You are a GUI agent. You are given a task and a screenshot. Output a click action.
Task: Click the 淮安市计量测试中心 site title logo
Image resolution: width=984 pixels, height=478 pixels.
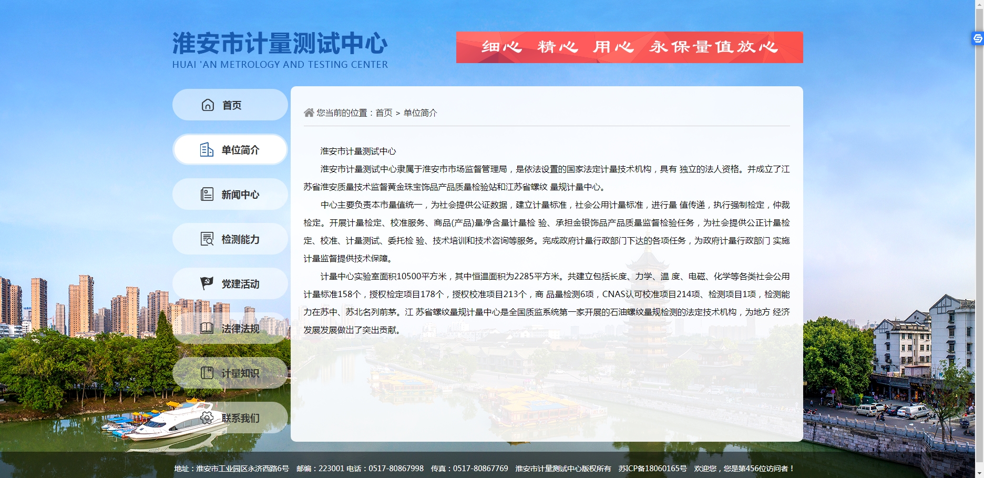coord(280,49)
